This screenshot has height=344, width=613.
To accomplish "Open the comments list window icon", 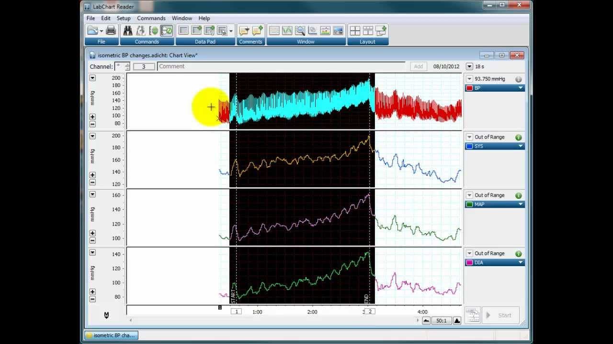I will point(244,31).
